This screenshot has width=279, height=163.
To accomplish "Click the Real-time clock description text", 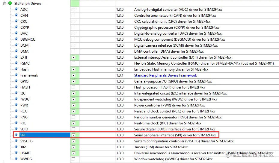I will coord(168,123).
